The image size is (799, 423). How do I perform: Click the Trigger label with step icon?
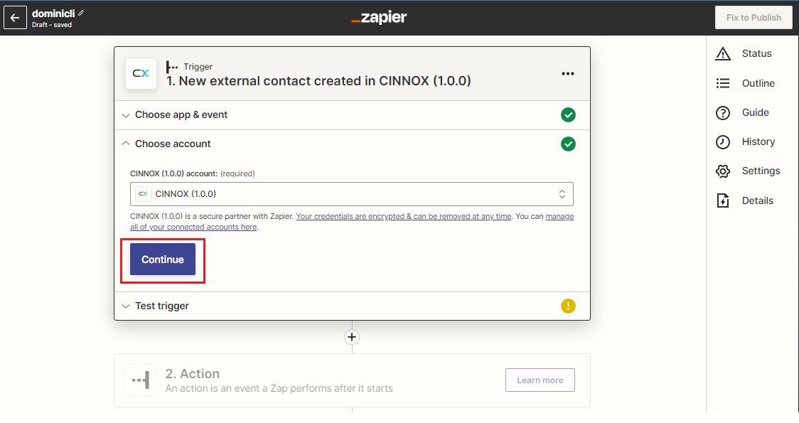[189, 67]
